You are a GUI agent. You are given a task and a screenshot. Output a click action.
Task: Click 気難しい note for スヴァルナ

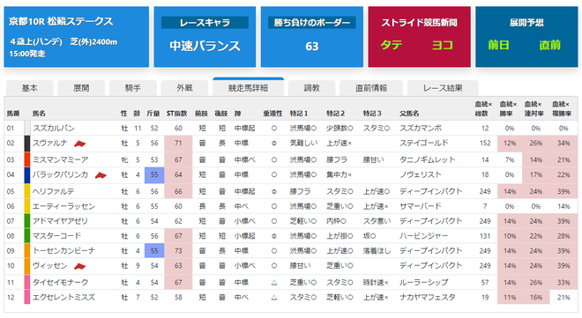(x=303, y=143)
